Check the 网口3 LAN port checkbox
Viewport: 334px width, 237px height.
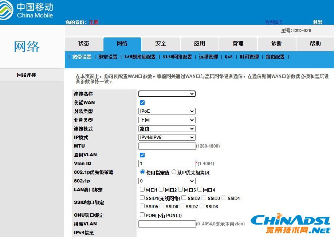pyautogui.click(x=180, y=189)
